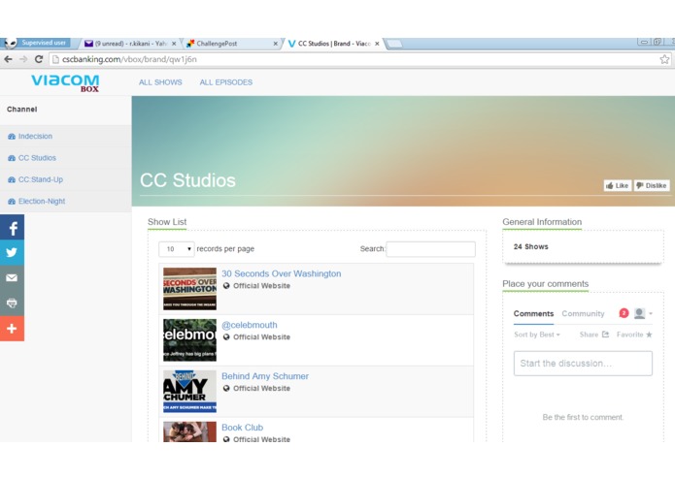Viewport: 675px width, 479px height.
Task: Open ALL EPISODES menu
Action: pyautogui.click(x=226, y=82)
